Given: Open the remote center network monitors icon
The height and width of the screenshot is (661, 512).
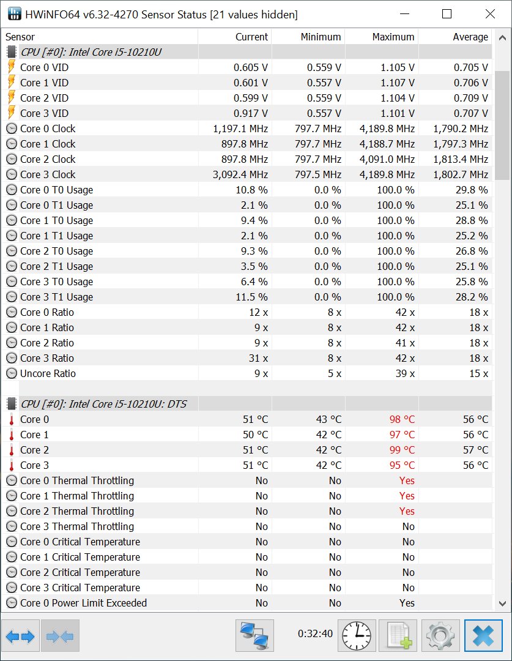Looking at the screenshot, I should click(x=254, y=636).
